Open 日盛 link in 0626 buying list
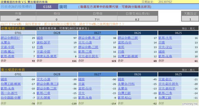This screenshot has height=106, width=199. tap(121, 52)
